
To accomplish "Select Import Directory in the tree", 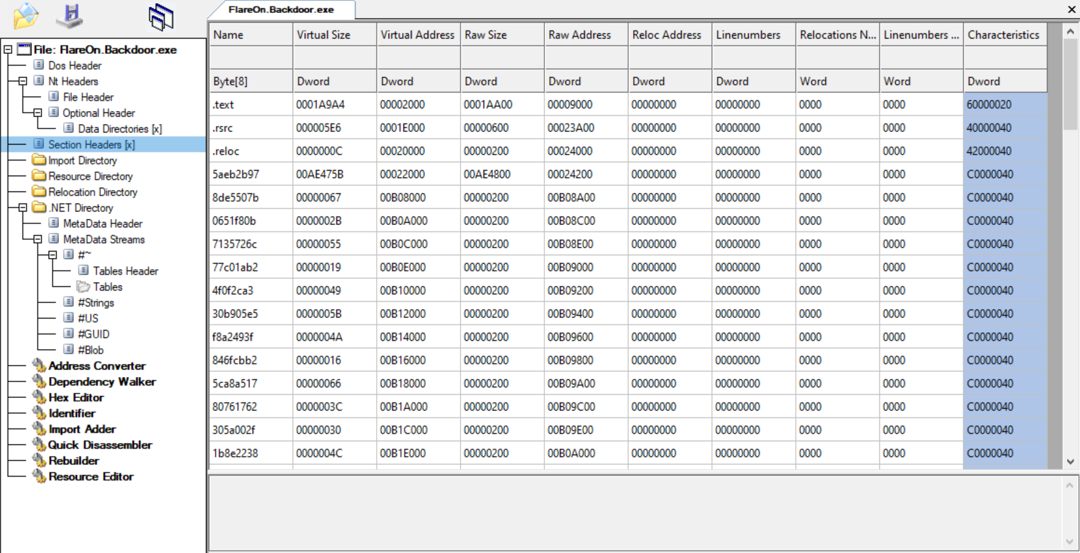I will 82,161.
